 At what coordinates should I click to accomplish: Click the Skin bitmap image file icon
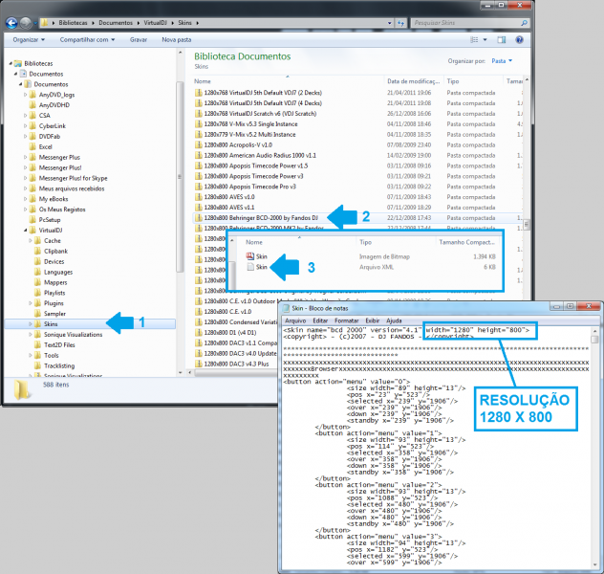250,256
